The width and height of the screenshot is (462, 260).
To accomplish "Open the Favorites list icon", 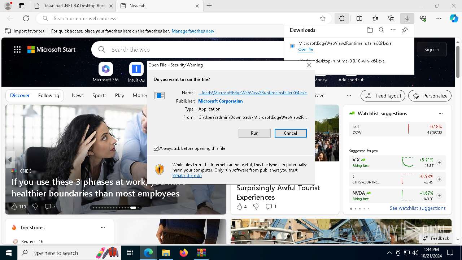I will pyautogui.click(x=375, y=18).
